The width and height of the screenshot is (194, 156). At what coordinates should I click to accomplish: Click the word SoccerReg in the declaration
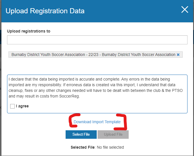70,96
